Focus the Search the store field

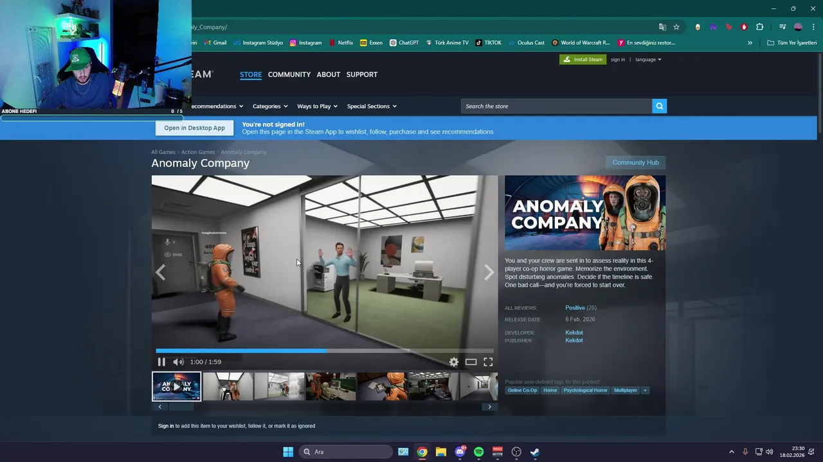pyautogui.click(x=556, y=106)
